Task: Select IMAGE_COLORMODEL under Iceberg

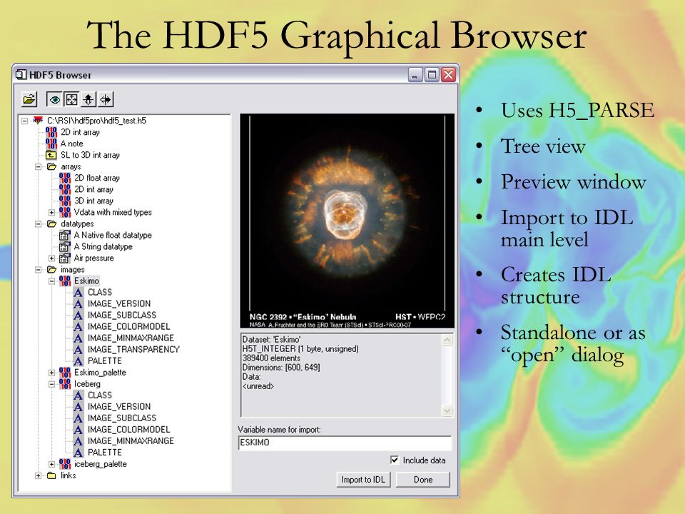Action: (x=129, y=429)
